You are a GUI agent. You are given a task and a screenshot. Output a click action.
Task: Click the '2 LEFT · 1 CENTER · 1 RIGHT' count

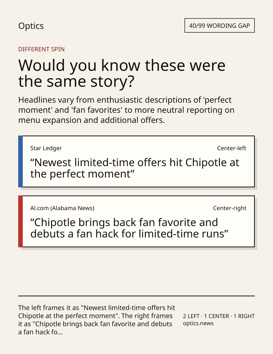[219, 316]
